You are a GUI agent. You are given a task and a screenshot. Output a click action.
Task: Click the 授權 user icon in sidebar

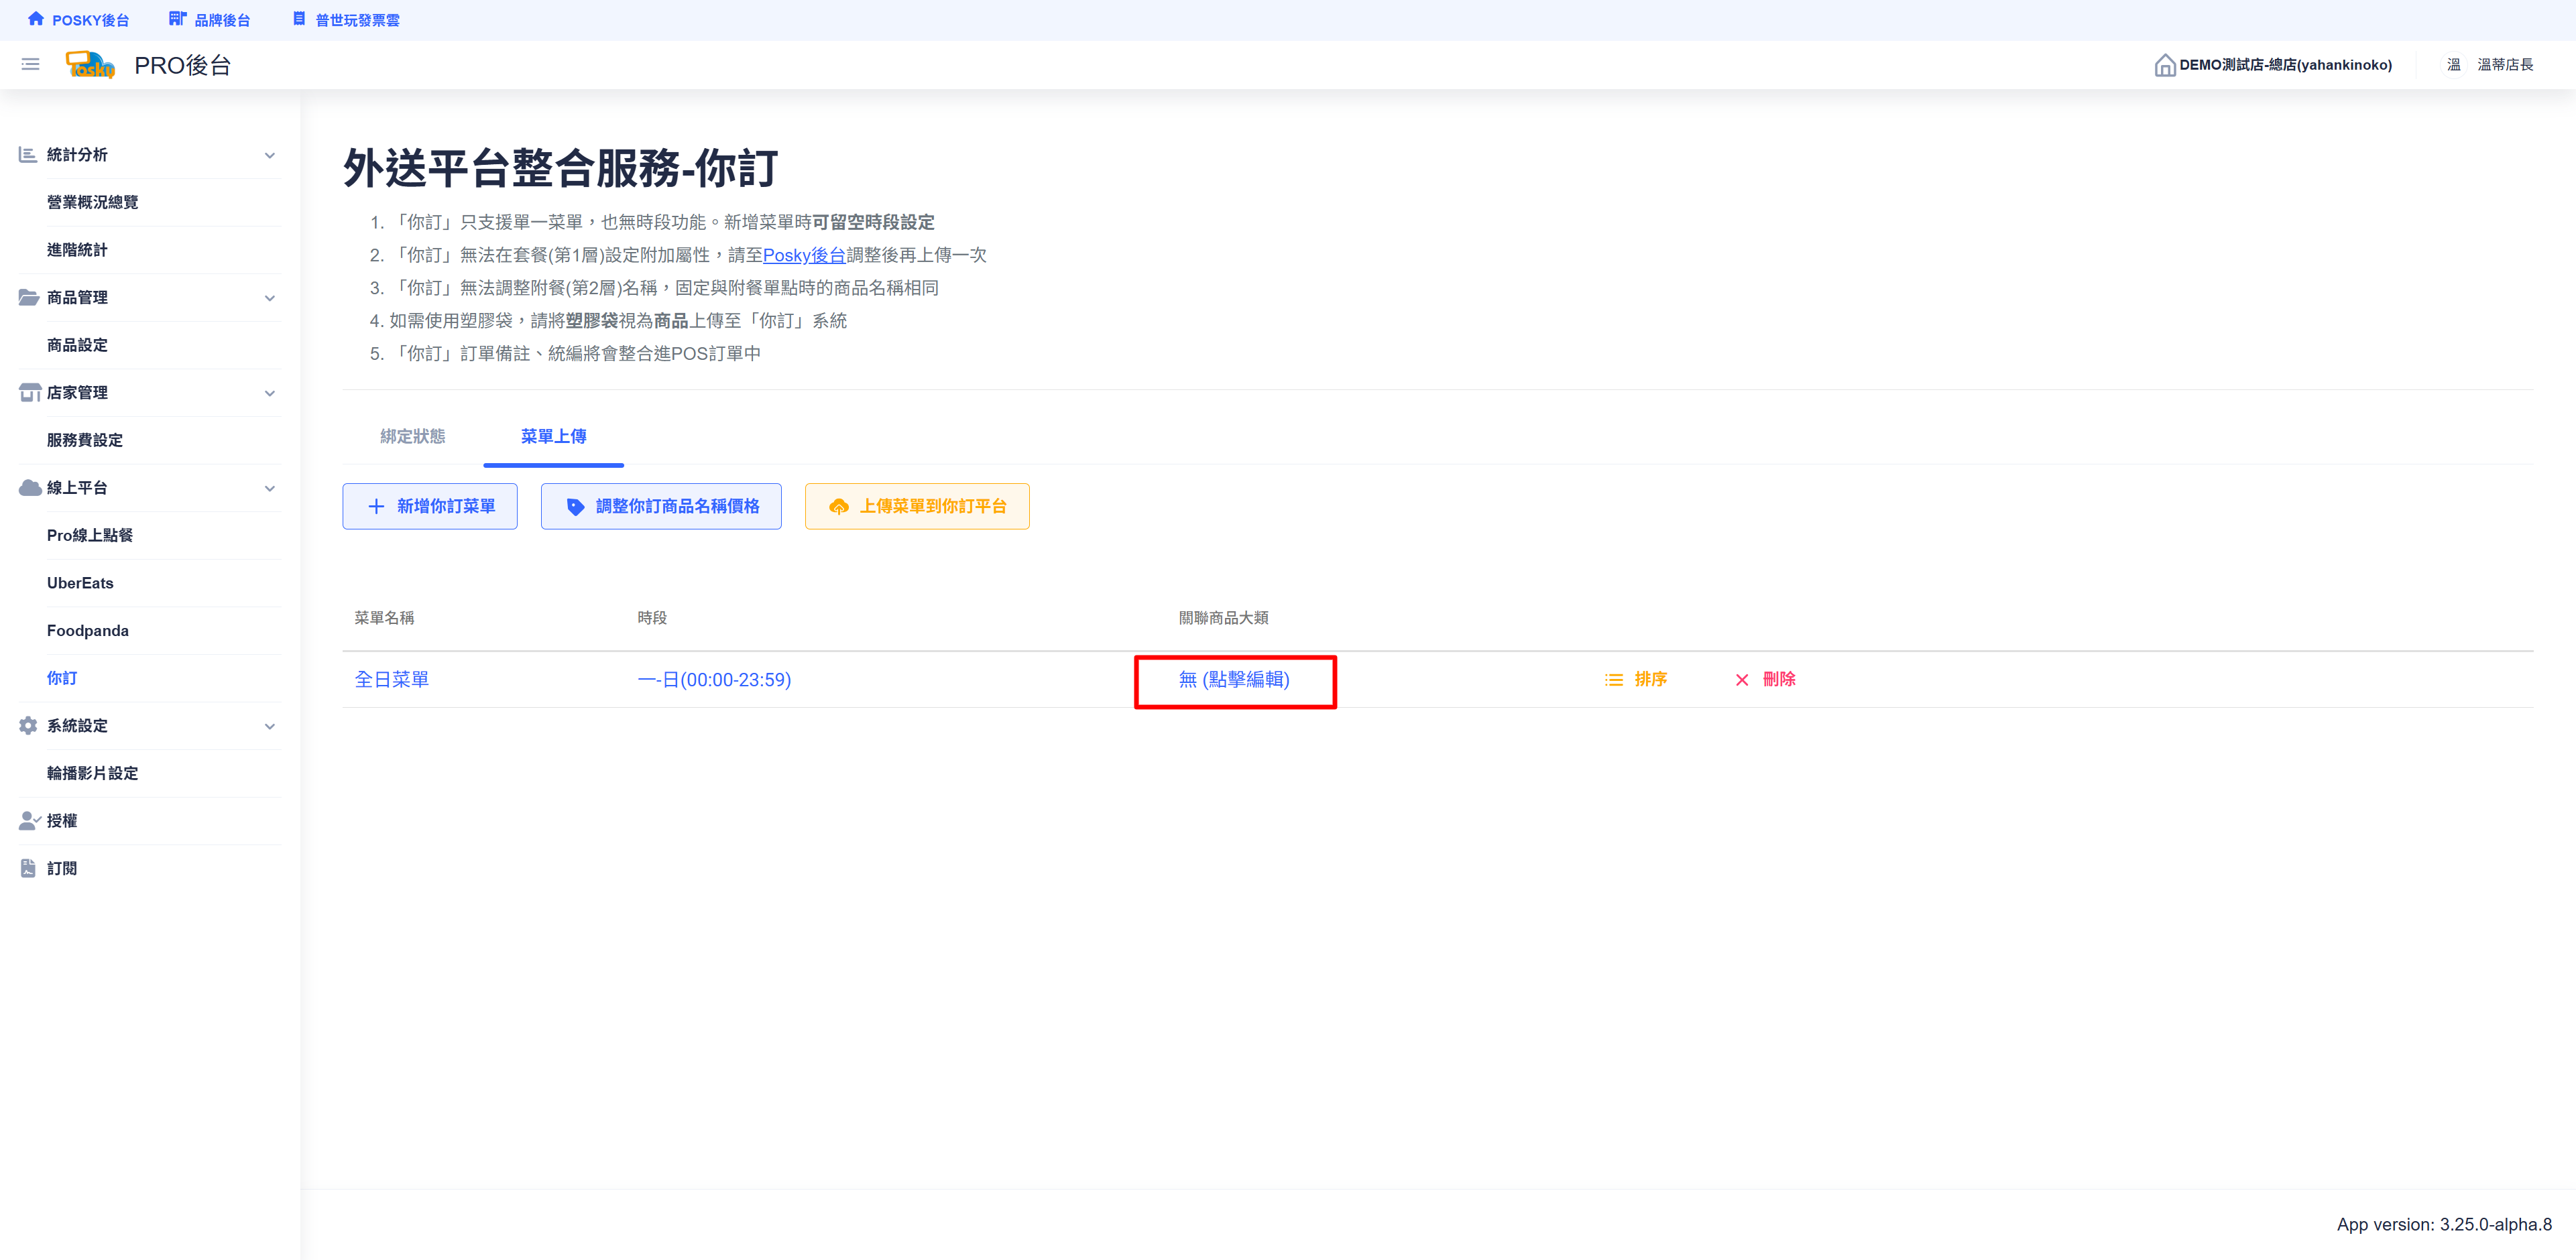tap(29, 820)
